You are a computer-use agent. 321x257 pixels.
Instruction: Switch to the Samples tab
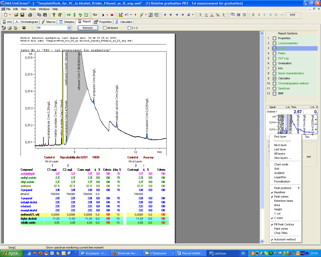coord(67,22)
